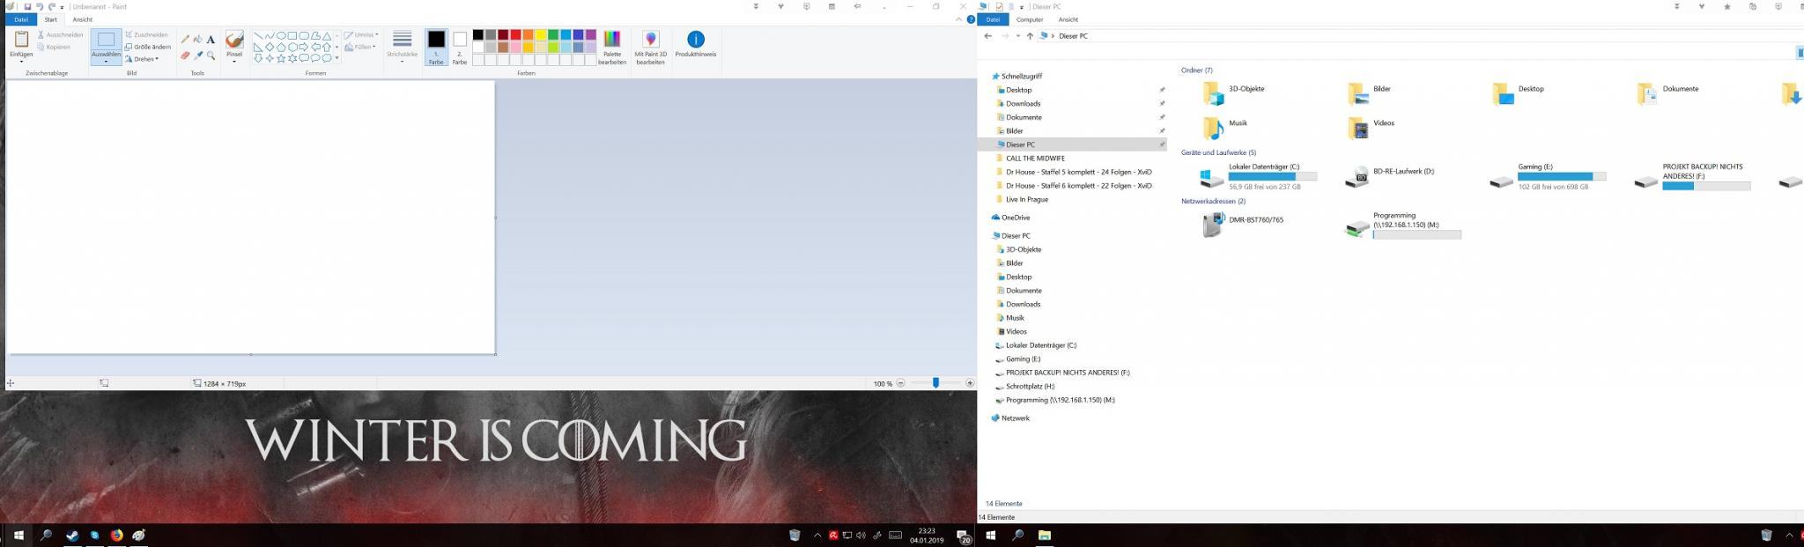
Task: Click Skype icon on the taskbar
Action: [94, 535]
